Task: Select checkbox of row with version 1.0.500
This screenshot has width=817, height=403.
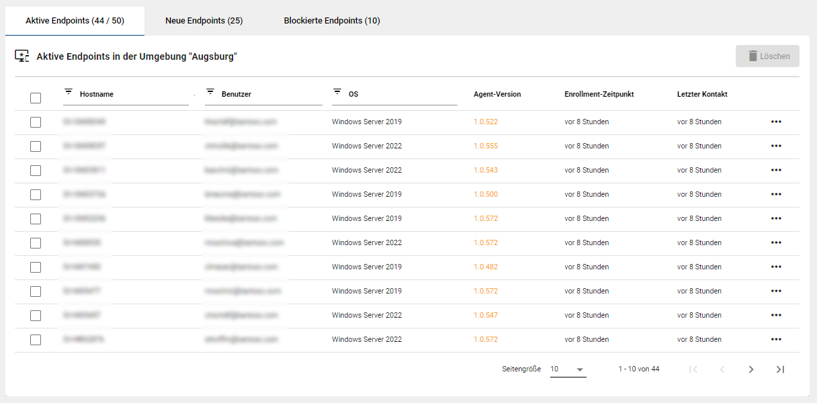Action: [36, 195]
